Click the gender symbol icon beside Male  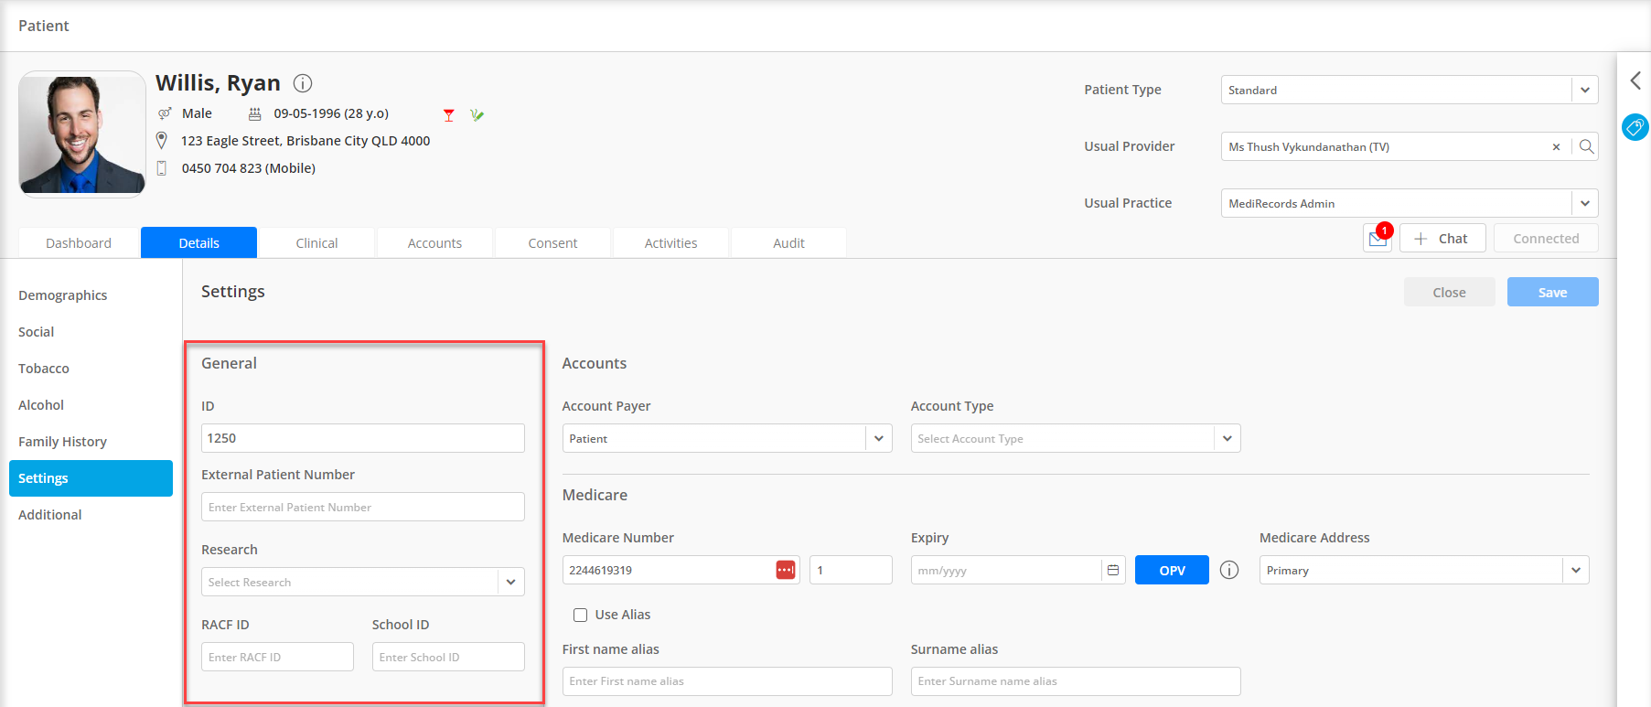tap(165, 113)
